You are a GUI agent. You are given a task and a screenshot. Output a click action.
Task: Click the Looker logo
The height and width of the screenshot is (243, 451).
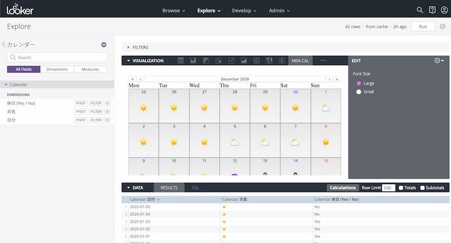click(x=20, y=10)
